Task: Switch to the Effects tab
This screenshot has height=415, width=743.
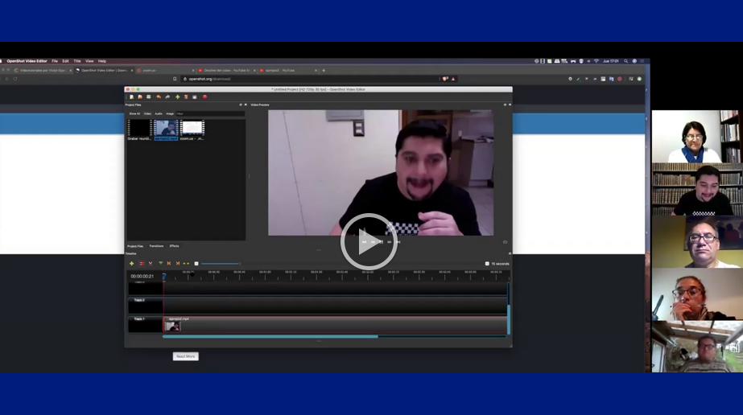Action: click(x=175, y=246)
